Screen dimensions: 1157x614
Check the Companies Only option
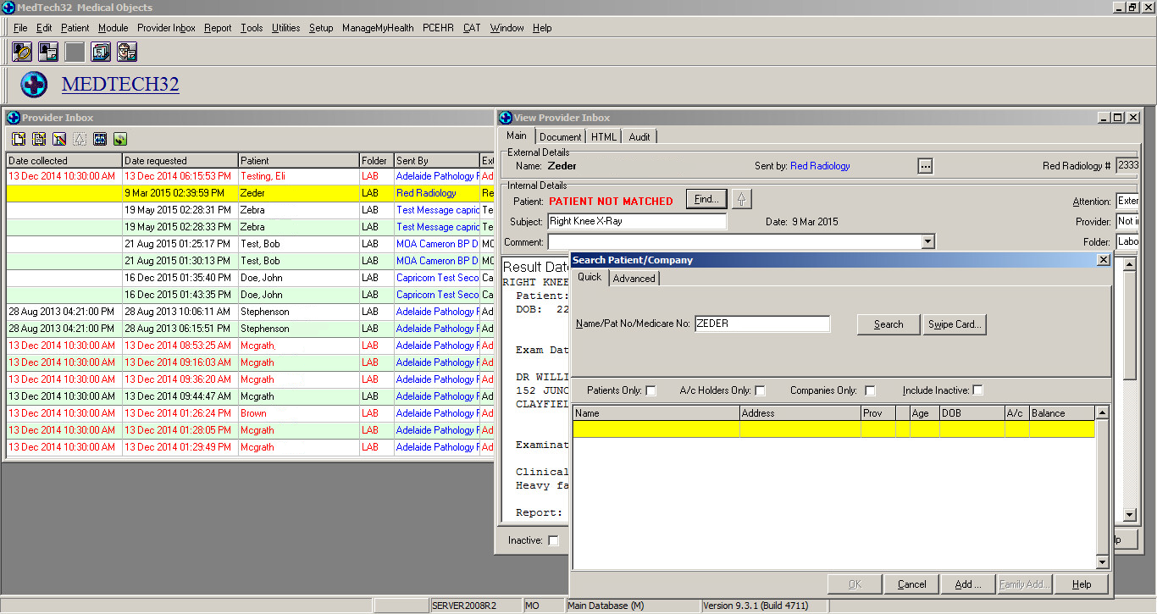click(870, 390)
